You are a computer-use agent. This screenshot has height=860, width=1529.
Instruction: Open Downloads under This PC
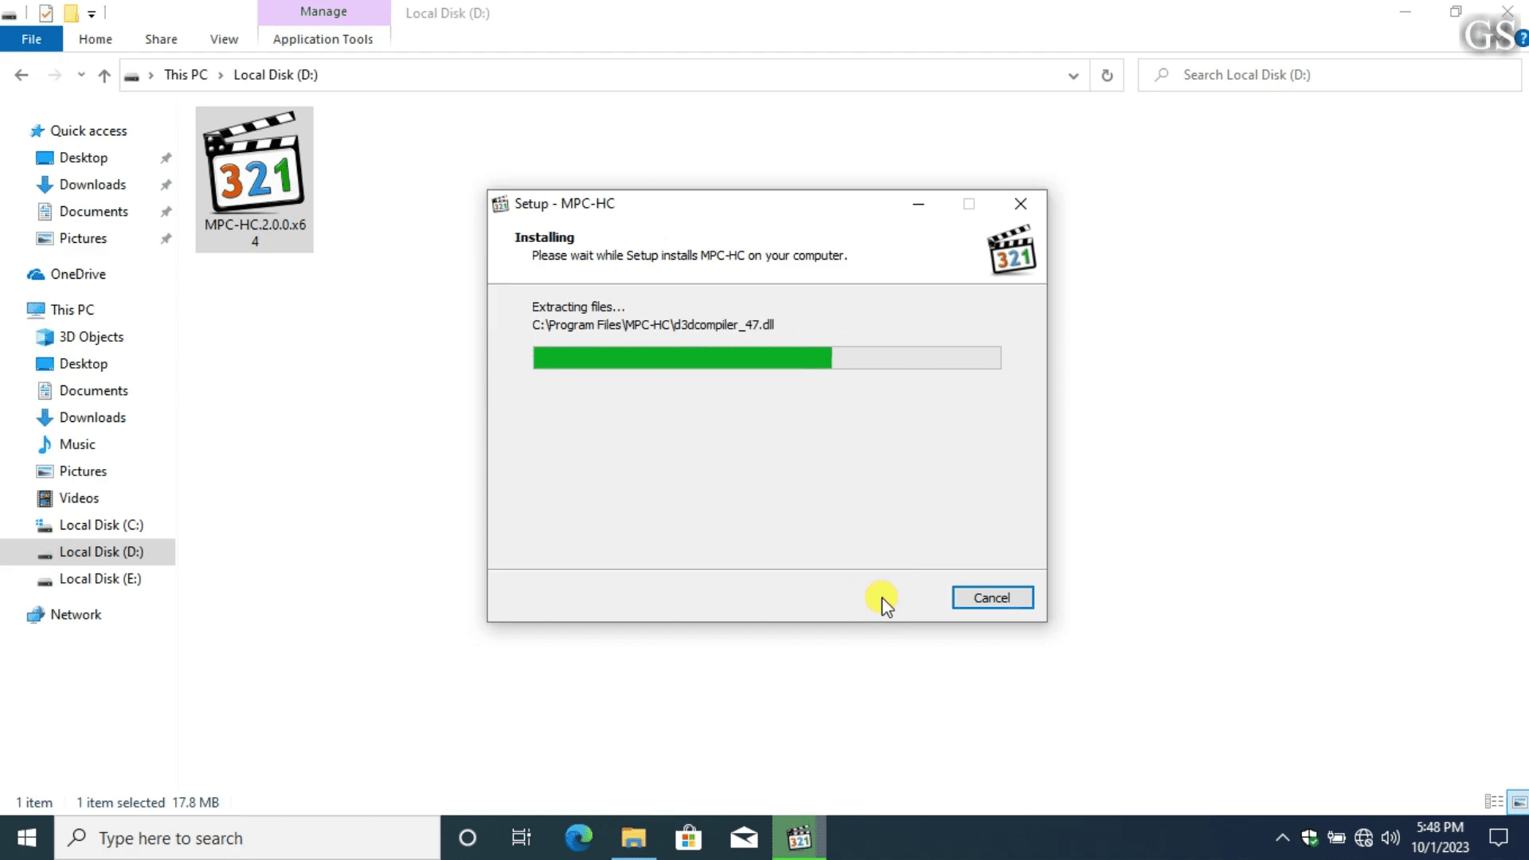[x=92, y=418]
